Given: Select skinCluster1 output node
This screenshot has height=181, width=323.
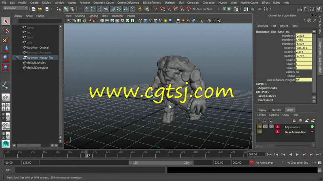Looking at the screenshot, I should tap(267, 96).
